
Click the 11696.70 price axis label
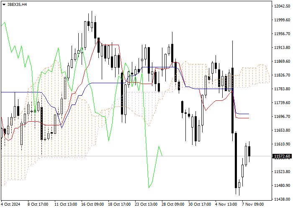pyautogui.click(x=282, y=117)
